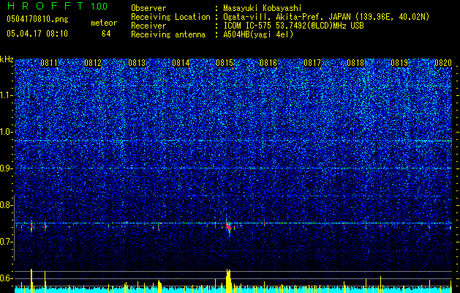Click the tallest yellow power peak near 0815

click(228, 281)
